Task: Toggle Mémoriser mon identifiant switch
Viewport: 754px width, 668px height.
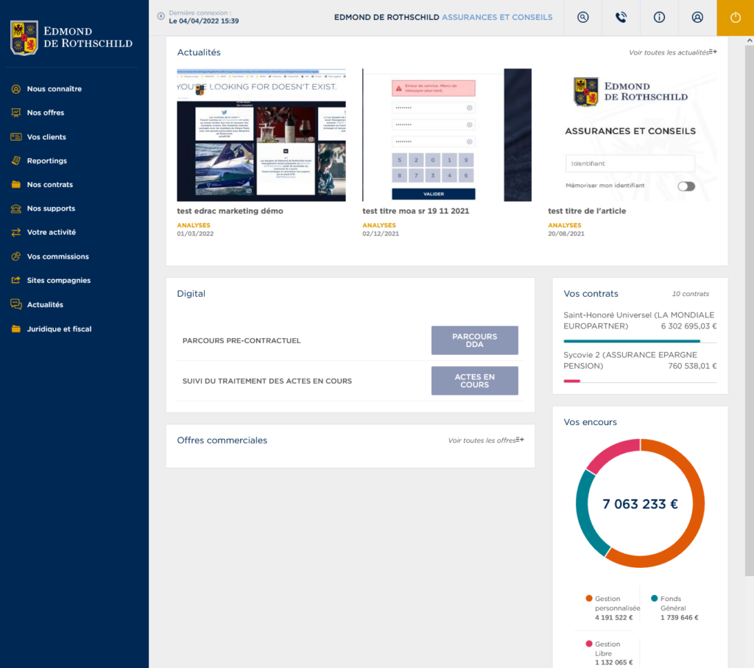Action: coord(686,186)
